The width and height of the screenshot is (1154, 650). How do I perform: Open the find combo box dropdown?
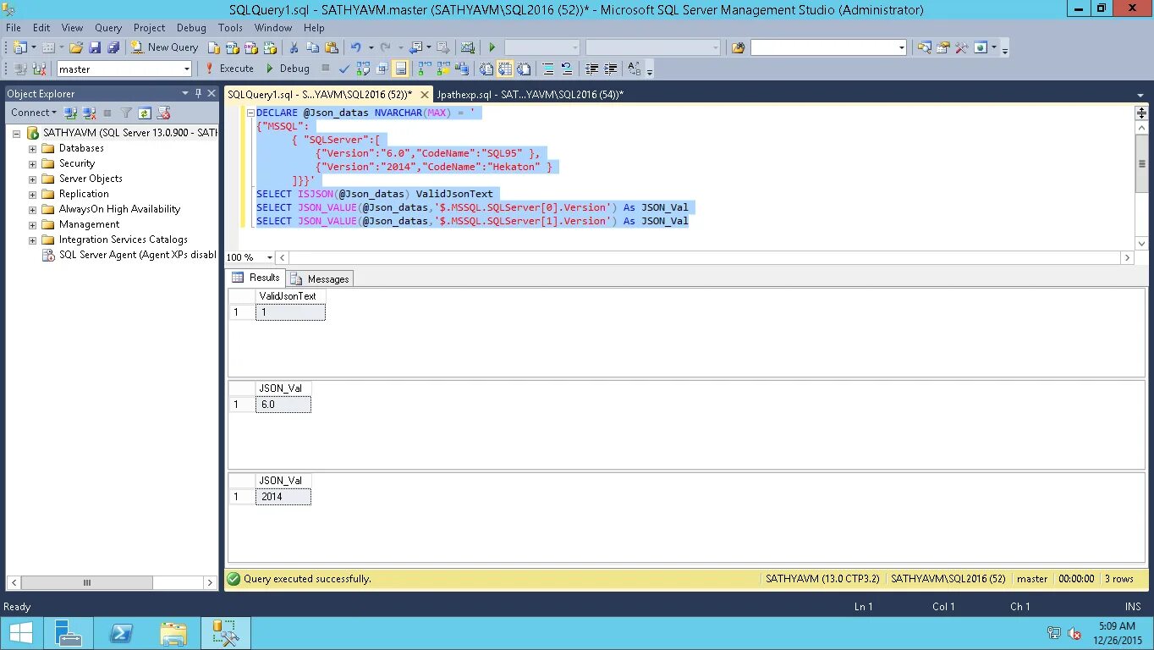point(901,47)
